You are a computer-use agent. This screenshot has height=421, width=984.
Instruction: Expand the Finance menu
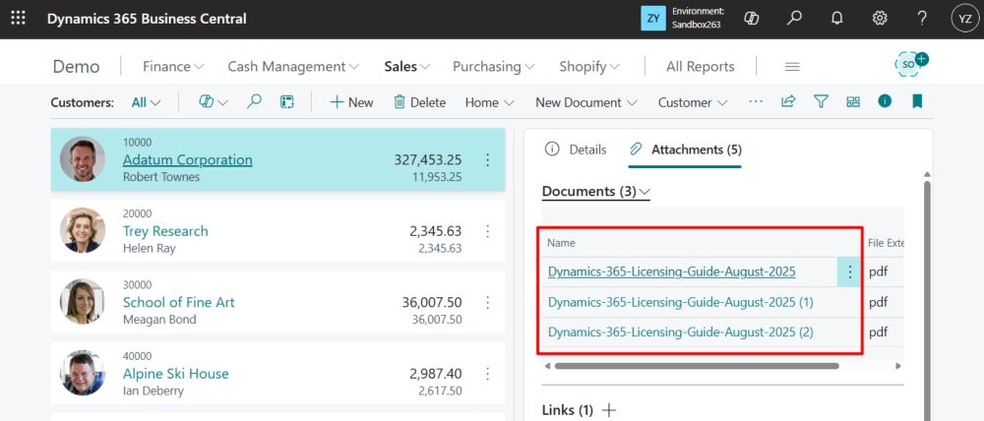[173, 67]
